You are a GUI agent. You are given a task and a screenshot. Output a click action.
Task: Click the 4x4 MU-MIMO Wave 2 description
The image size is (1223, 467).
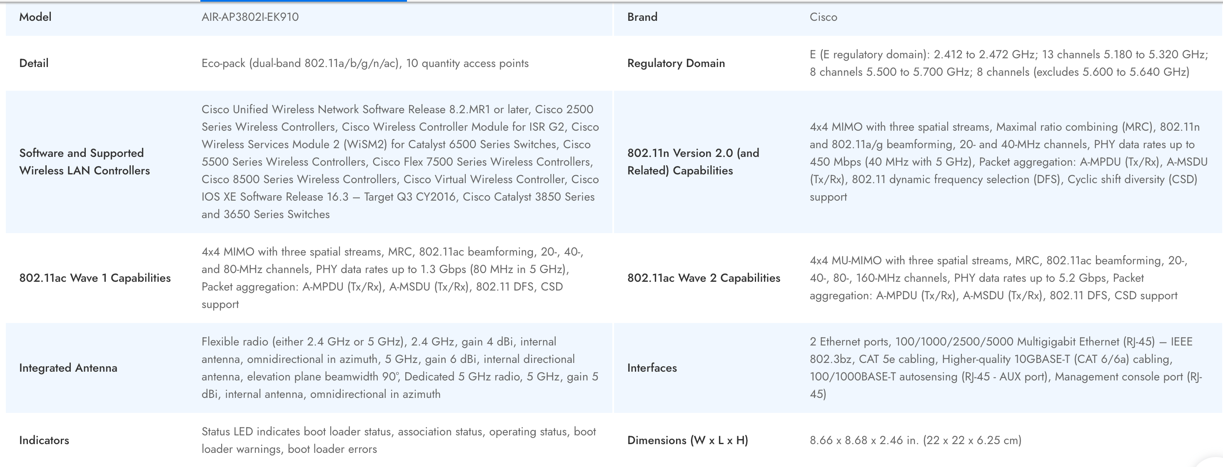pos(998,278)
